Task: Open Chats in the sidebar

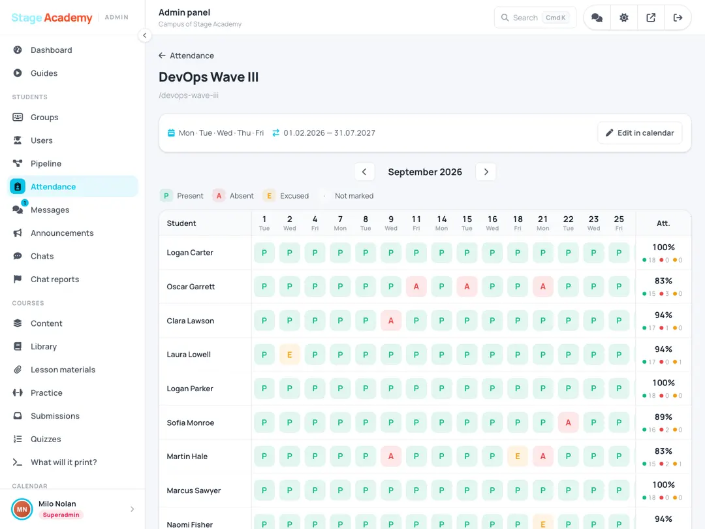Action: tap(73, 257)
